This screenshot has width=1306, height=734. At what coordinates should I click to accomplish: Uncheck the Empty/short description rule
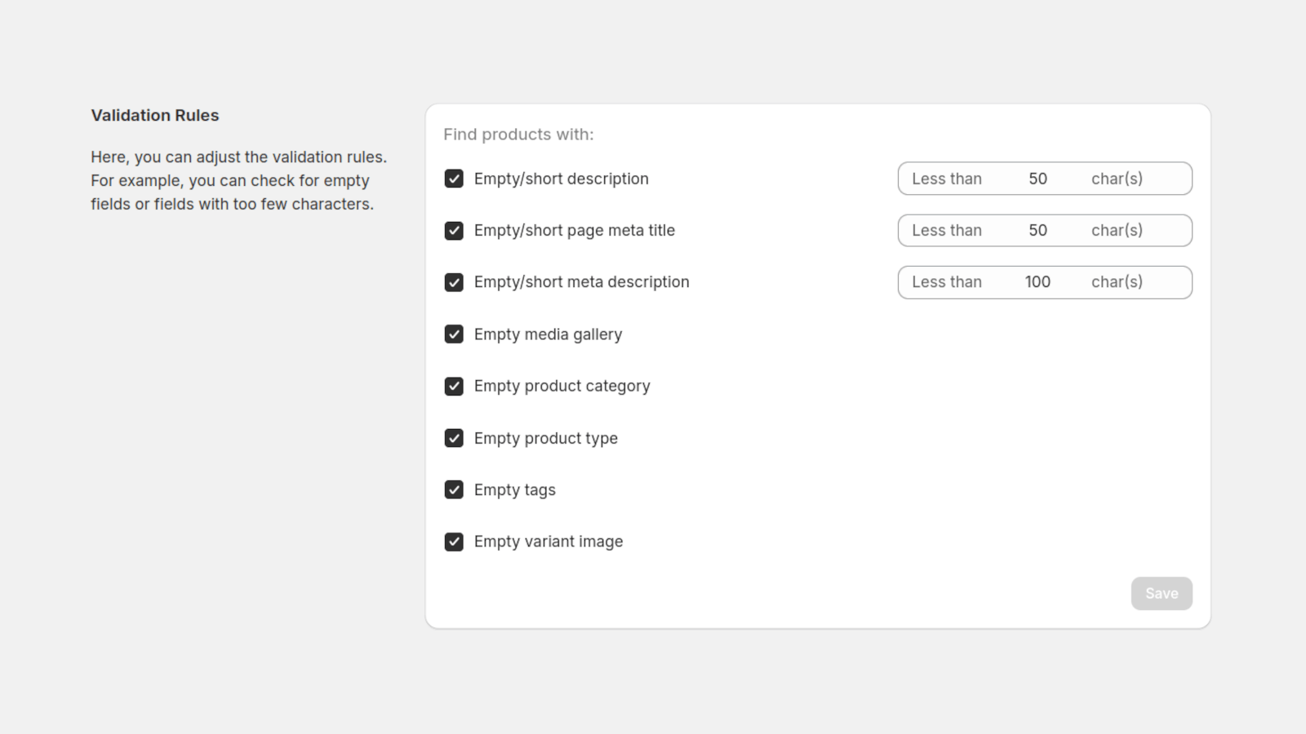pos(454,179)
